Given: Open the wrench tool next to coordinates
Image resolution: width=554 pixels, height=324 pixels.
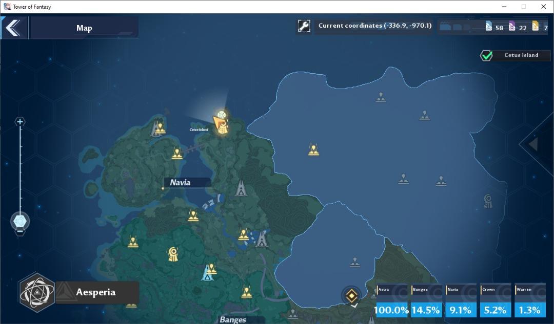Looking at the screenshot, I should (304, 26).
